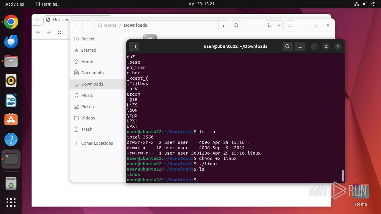Search within the terminal window
The image size is (381, 214).
click(x=288, y=46)
